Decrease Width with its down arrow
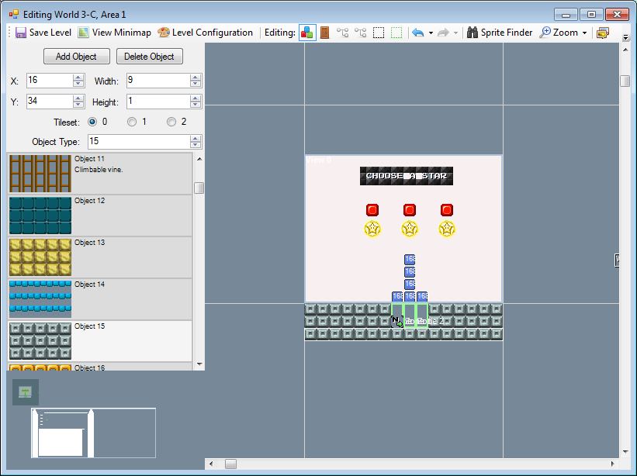637x476 pixels. pyautogui.click(x=196, y=84)
